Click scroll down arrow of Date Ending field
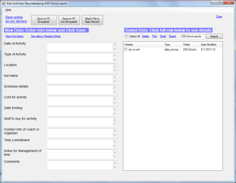This screenshot has height=183, width=236. (x=115, y=114)
